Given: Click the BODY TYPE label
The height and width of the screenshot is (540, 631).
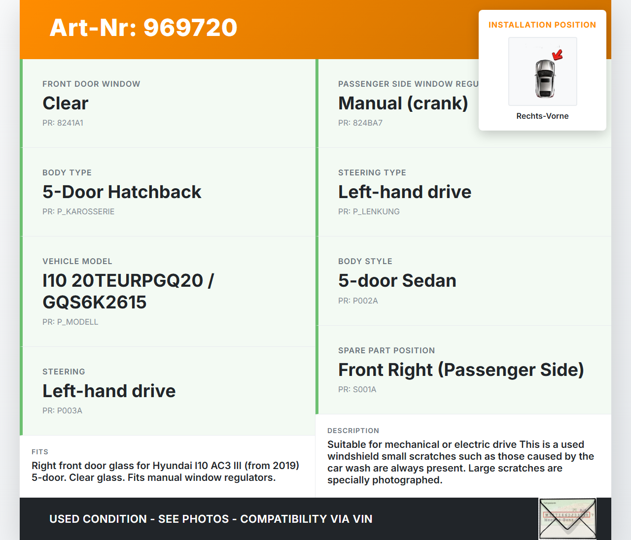Looking at the screenshot, I should [67, 172].
